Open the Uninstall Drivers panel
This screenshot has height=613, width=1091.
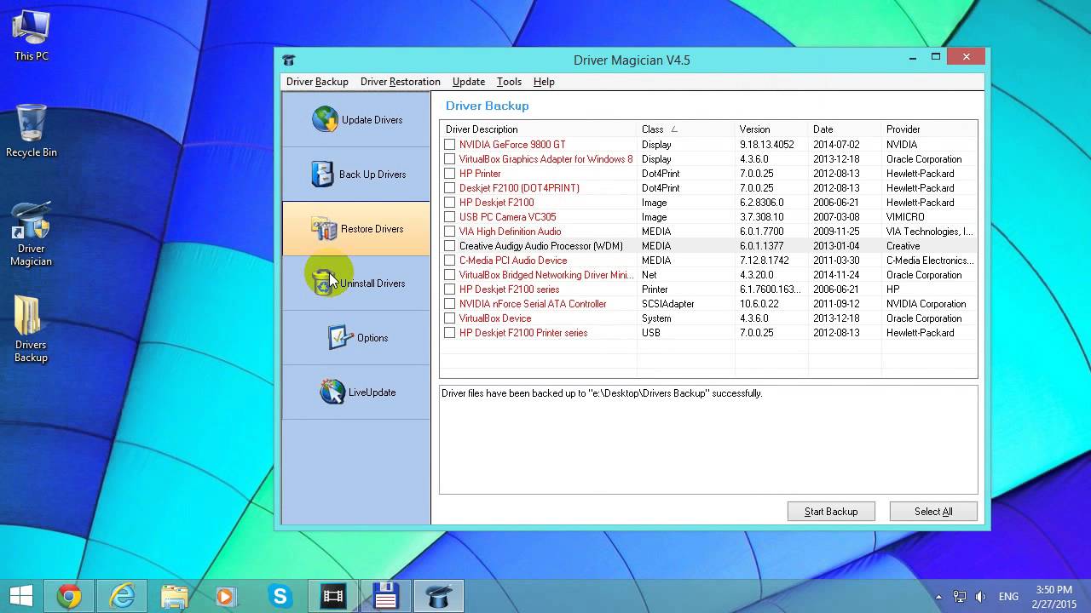(x=356, y=284)
